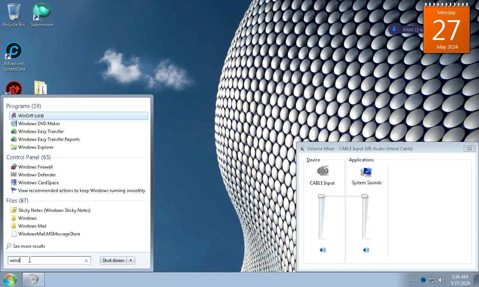The image size is (479, 287).
Task: Open Advanced SystemCare desktop shortcut
Action: point(14,57)
